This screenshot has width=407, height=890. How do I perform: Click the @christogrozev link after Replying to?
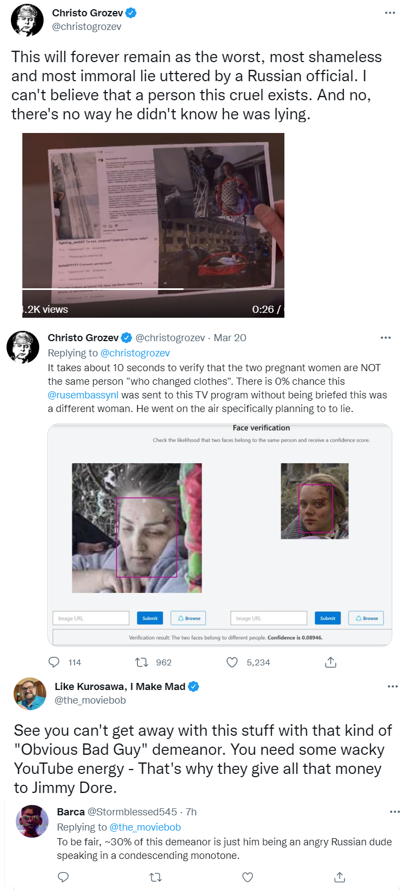coord(135,353)
